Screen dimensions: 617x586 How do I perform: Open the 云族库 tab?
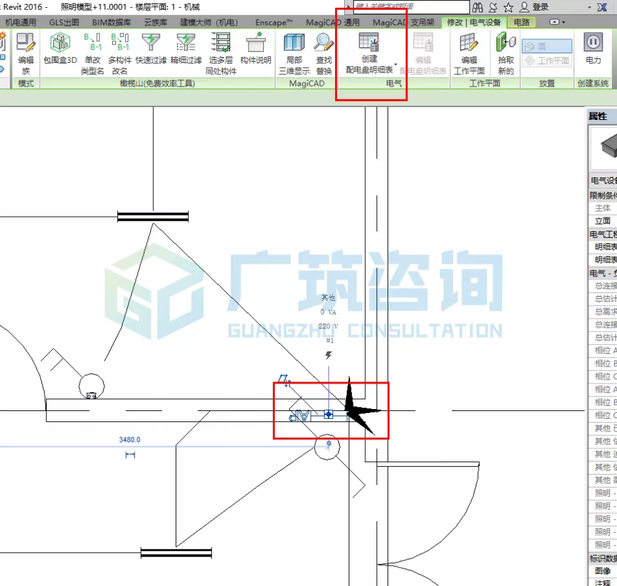(155, 22)
